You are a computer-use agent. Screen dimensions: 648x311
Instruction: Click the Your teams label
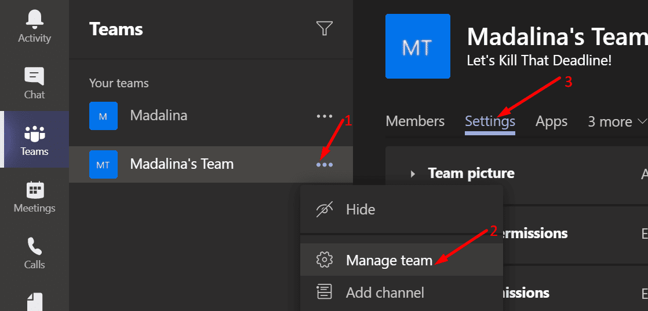click(119, 83)
